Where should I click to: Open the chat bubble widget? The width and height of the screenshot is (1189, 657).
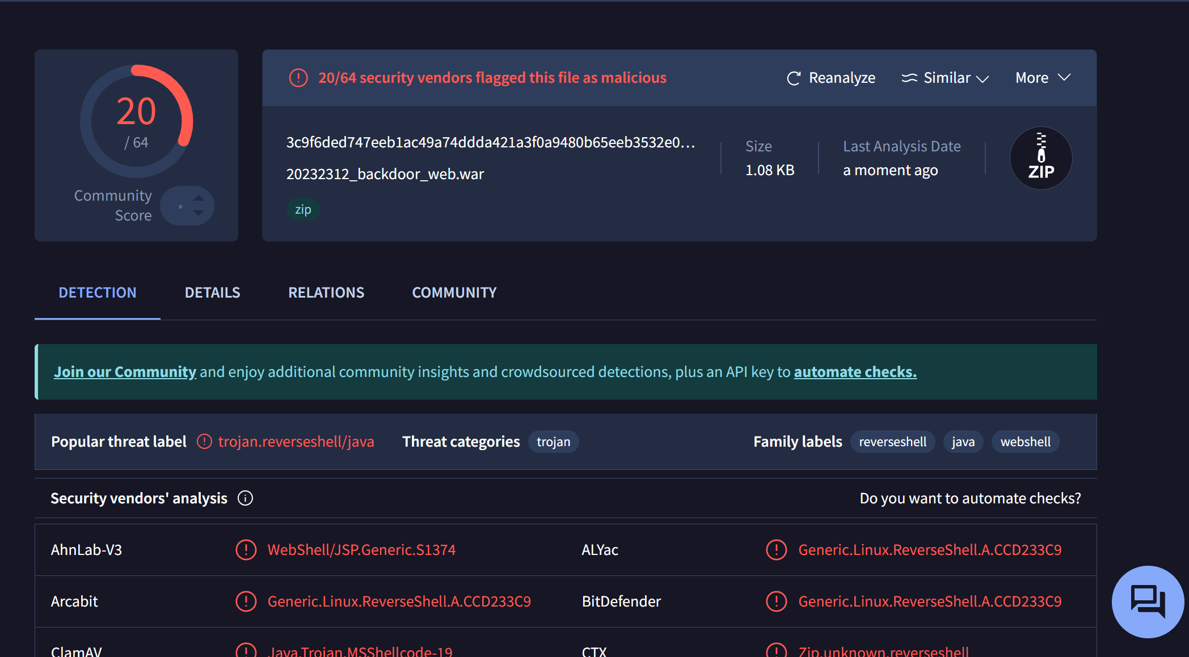click(1148, 601)
